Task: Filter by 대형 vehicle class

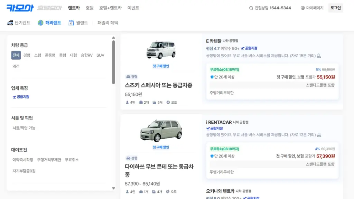Action: [73, 55]
